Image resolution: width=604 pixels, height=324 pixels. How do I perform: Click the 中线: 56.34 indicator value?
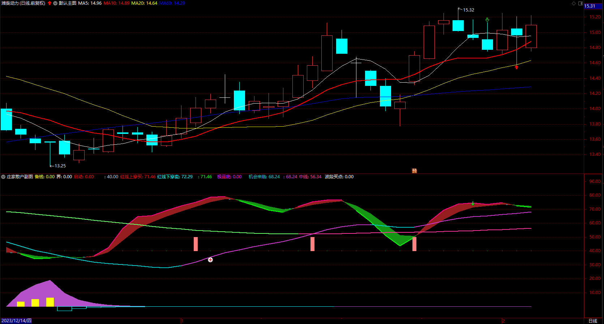click(x=310, y=177)
